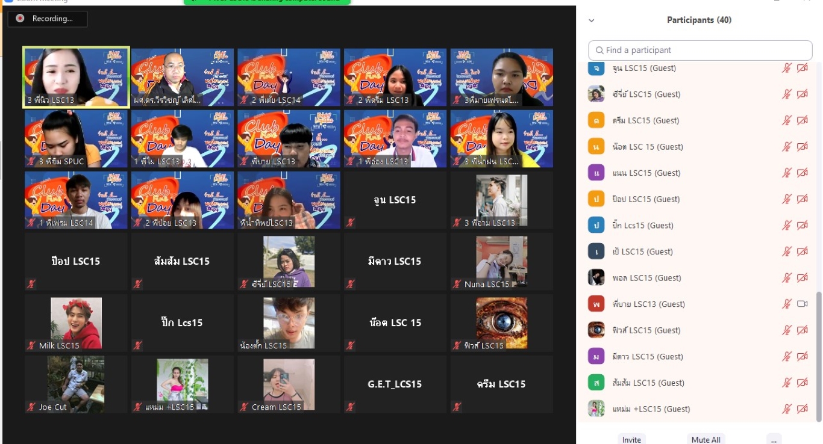
Task: Select the Nuna LSC15 tile
Action: point(502,262)
